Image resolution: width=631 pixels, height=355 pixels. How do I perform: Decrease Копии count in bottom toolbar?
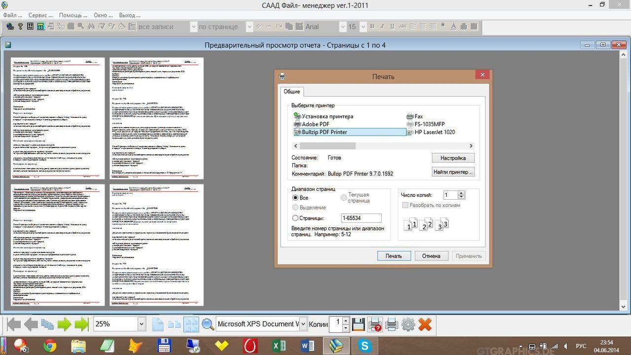(x=346, y=327)
